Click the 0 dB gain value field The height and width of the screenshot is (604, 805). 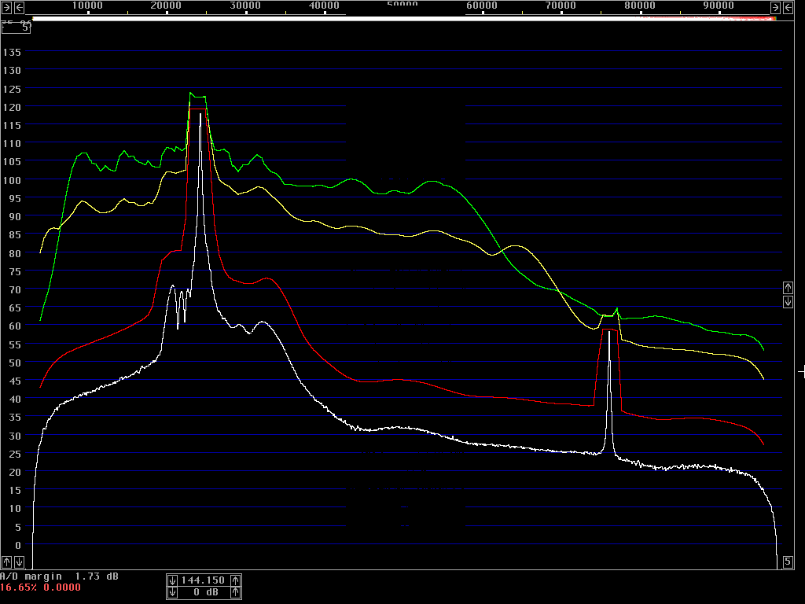click(x=205, y=593)
